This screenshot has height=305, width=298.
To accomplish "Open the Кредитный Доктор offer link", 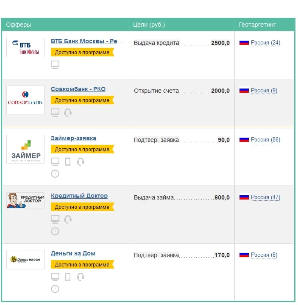I will [79, 196].
